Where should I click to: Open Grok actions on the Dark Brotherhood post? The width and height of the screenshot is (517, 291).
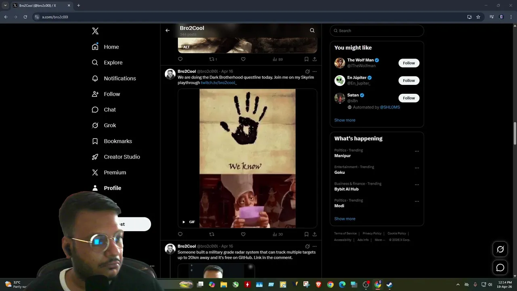(x=307, y=72)
